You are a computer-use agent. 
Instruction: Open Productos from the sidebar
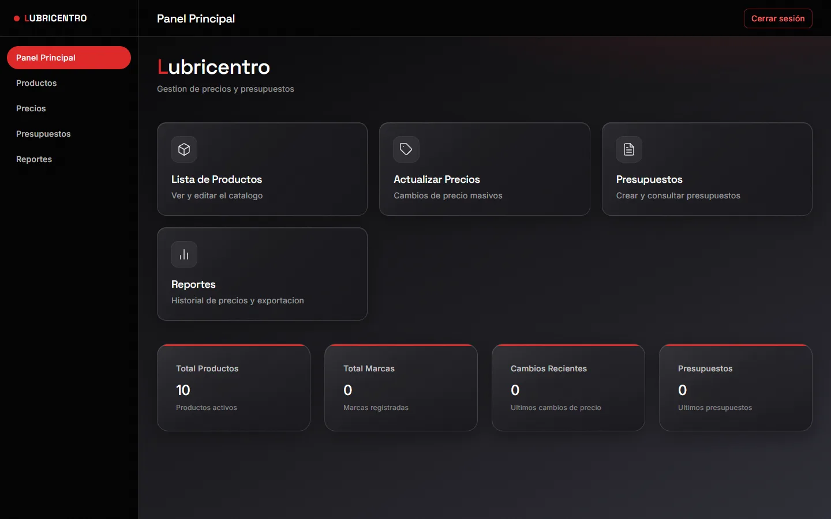click(69, 83)
